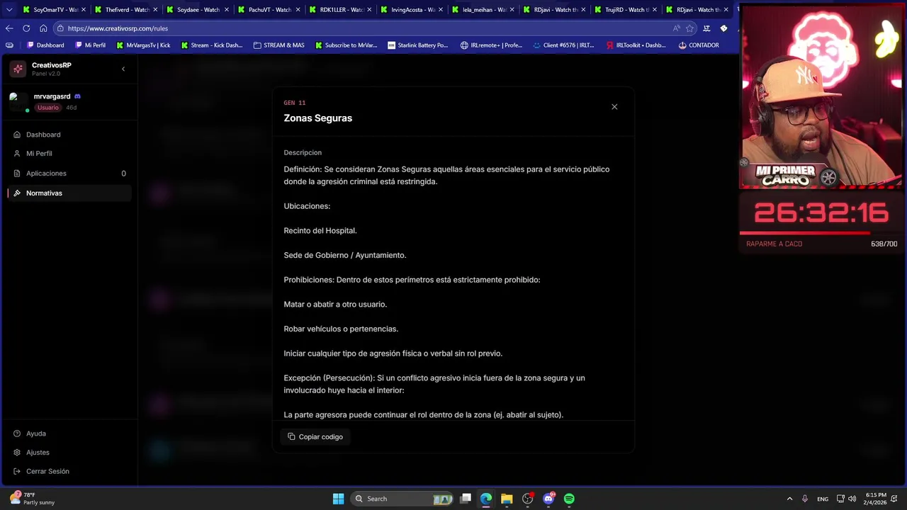Open Spotify from the taskbar
The width and height of the screenshot is (907, 510).
point(569,499)
